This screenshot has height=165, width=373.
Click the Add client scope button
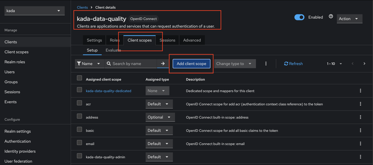pos(191,64)
